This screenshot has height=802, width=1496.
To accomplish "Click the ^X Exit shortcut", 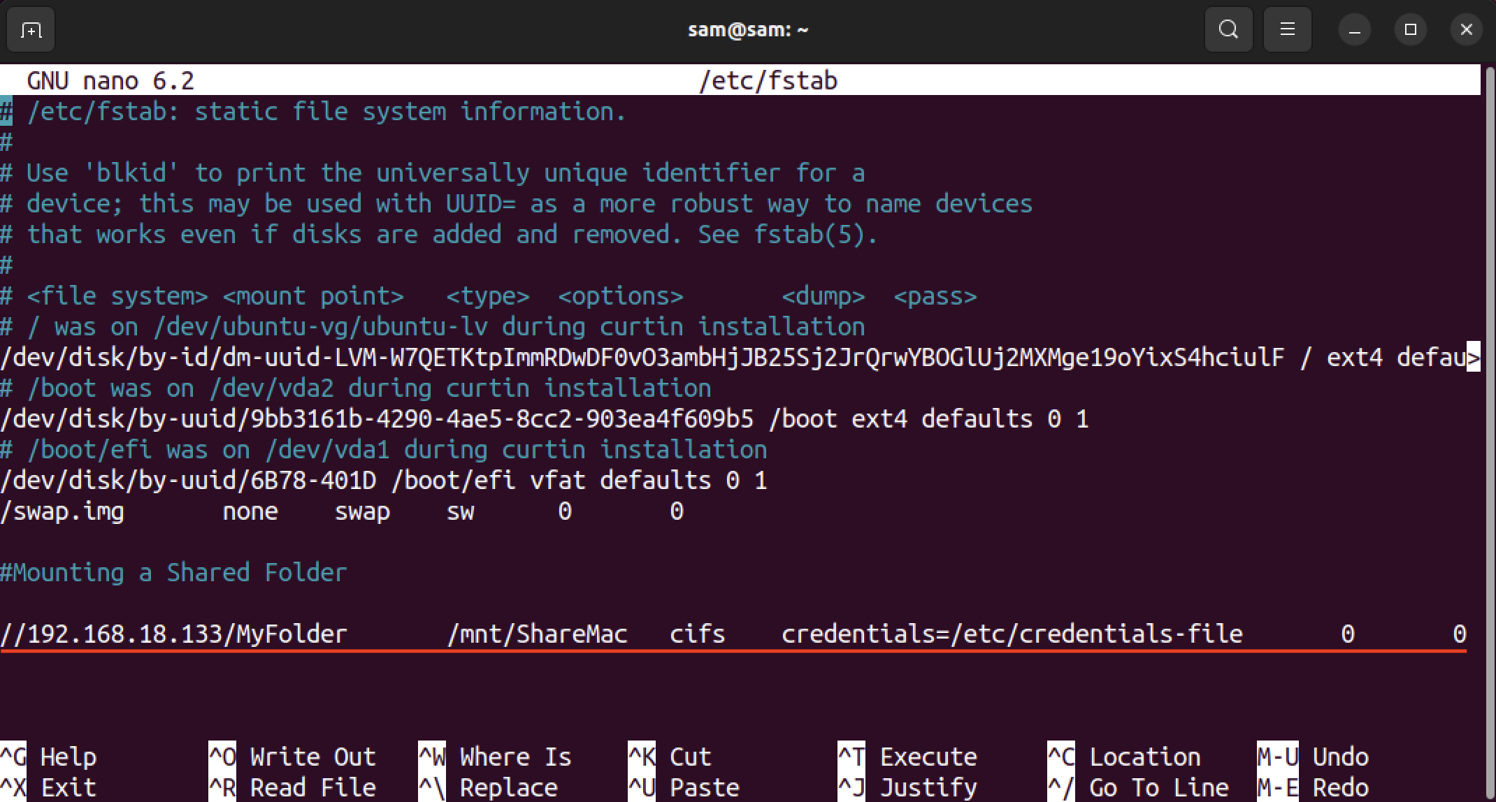I will pos(48,787).
